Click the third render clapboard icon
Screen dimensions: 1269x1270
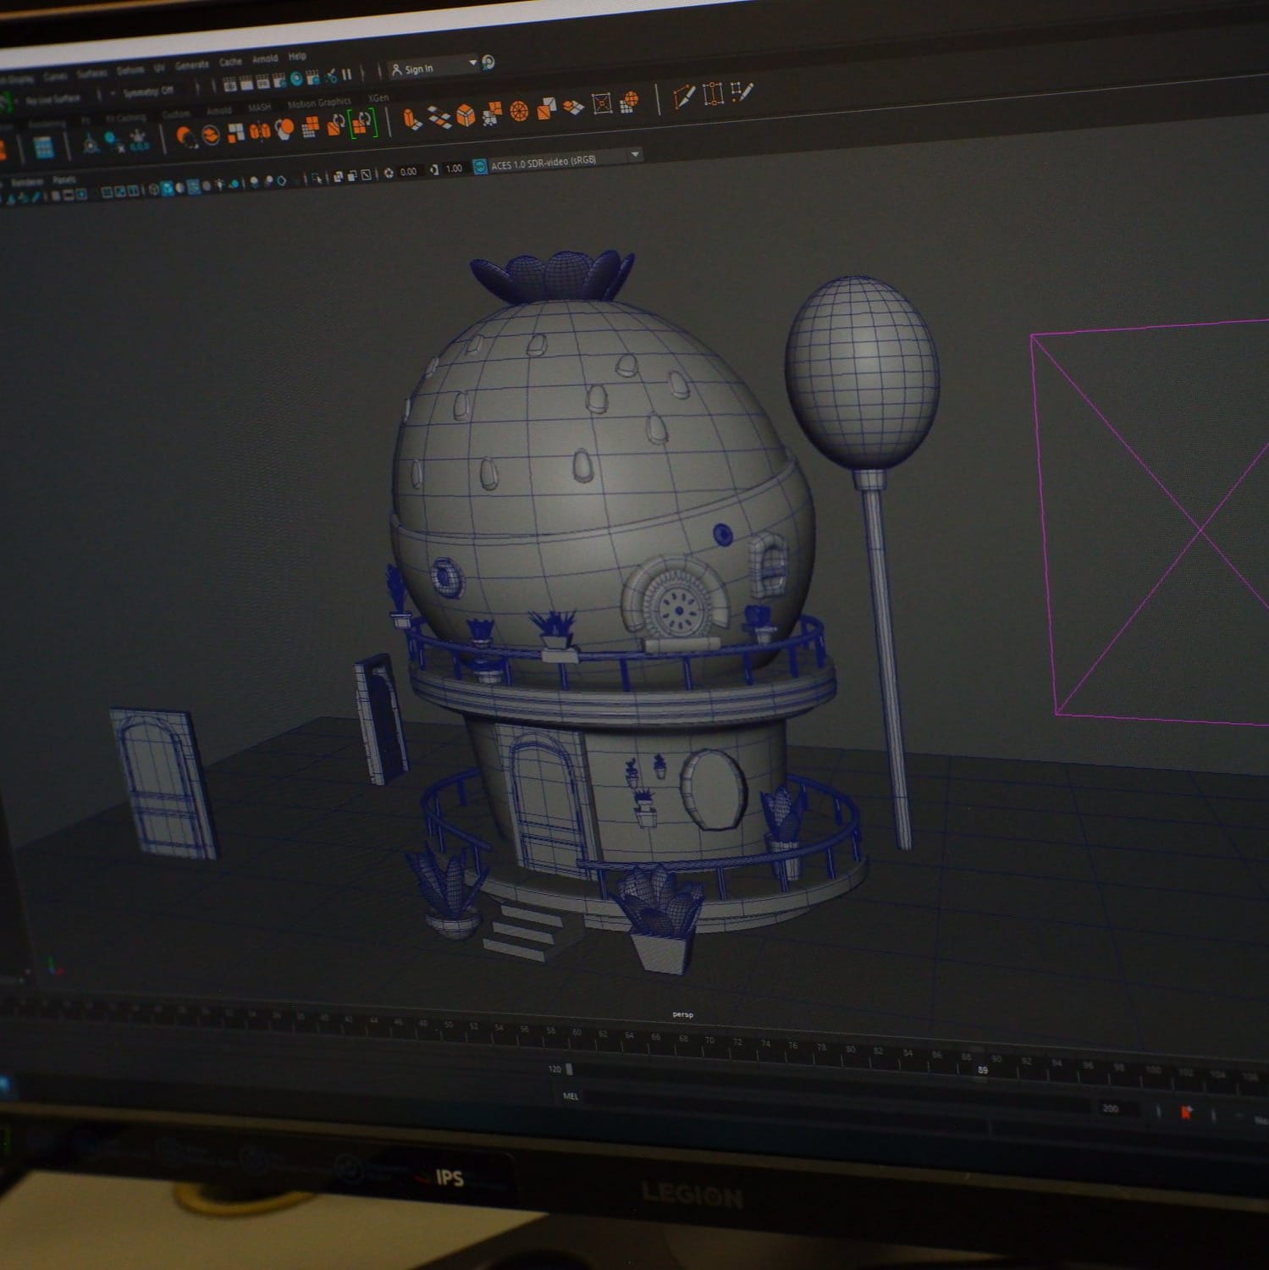(263, 83)
